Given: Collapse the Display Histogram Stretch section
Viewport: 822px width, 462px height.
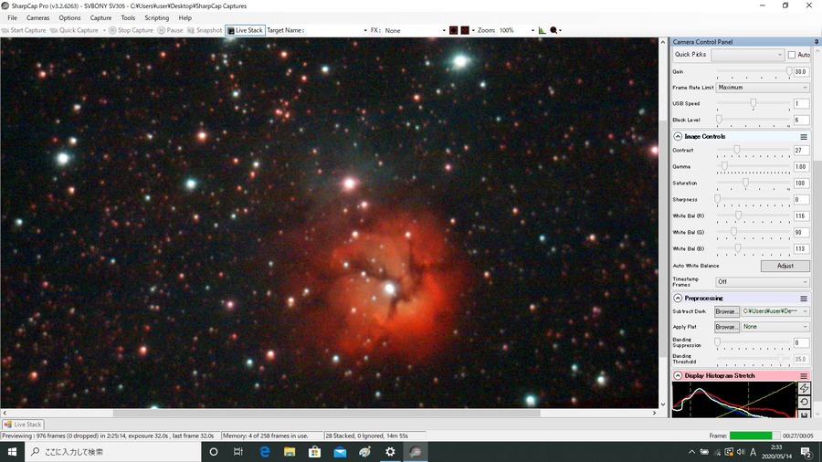Looking at the screenshot, I should pyautogui.click(x=678, y=375).
